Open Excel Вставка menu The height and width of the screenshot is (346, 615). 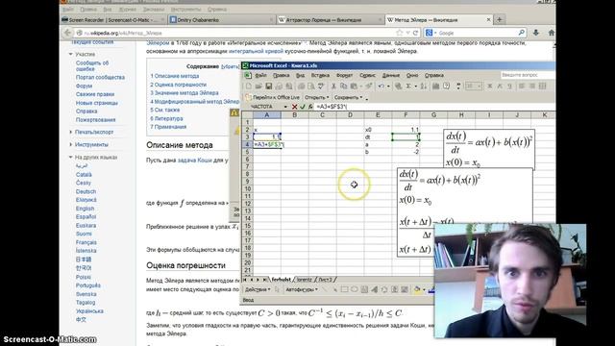tap(320, 75)
